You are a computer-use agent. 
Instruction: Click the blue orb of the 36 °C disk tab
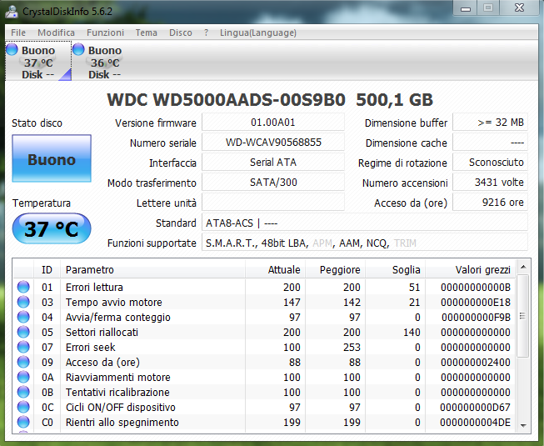[x=78, y=49]
